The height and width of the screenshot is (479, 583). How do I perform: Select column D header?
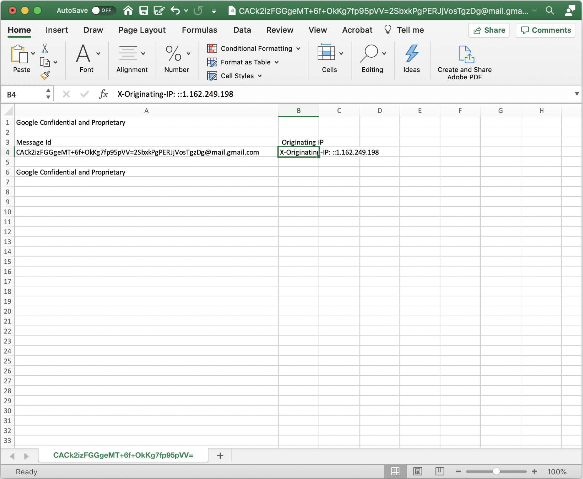pos(379,111)
